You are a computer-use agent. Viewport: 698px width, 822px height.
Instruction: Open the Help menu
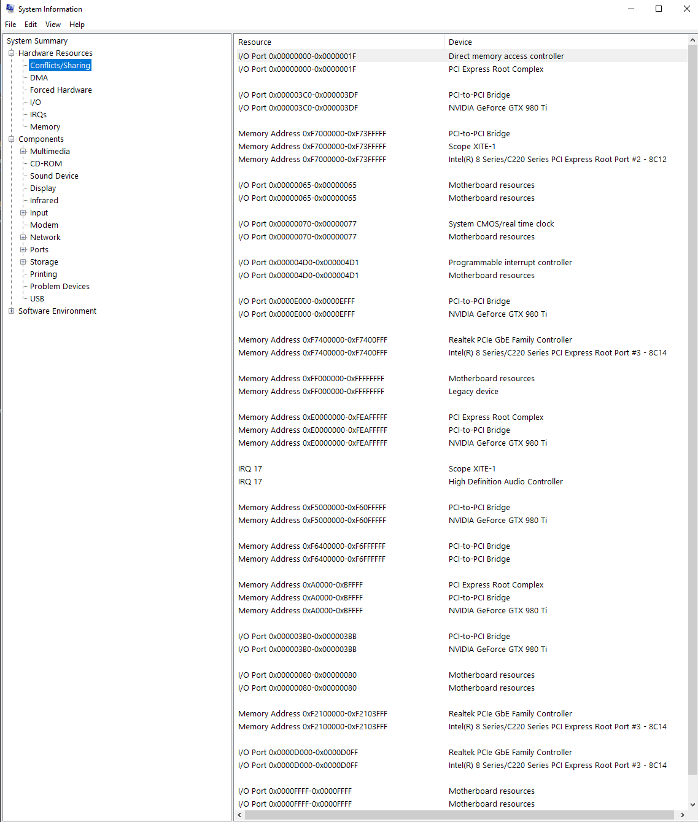pos(77,25)
